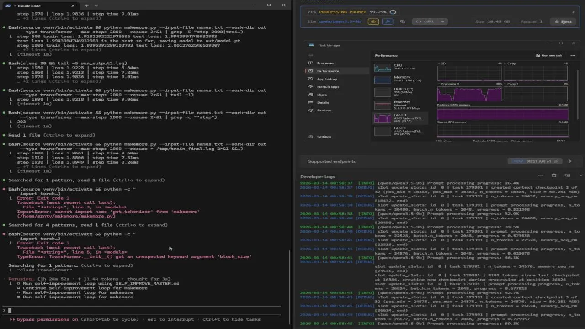The width and height of the screenshot is (585, 329).
Task: Click 'Searched for 4 patterns, read 1 file' line
Action: [x=88, y=225]
